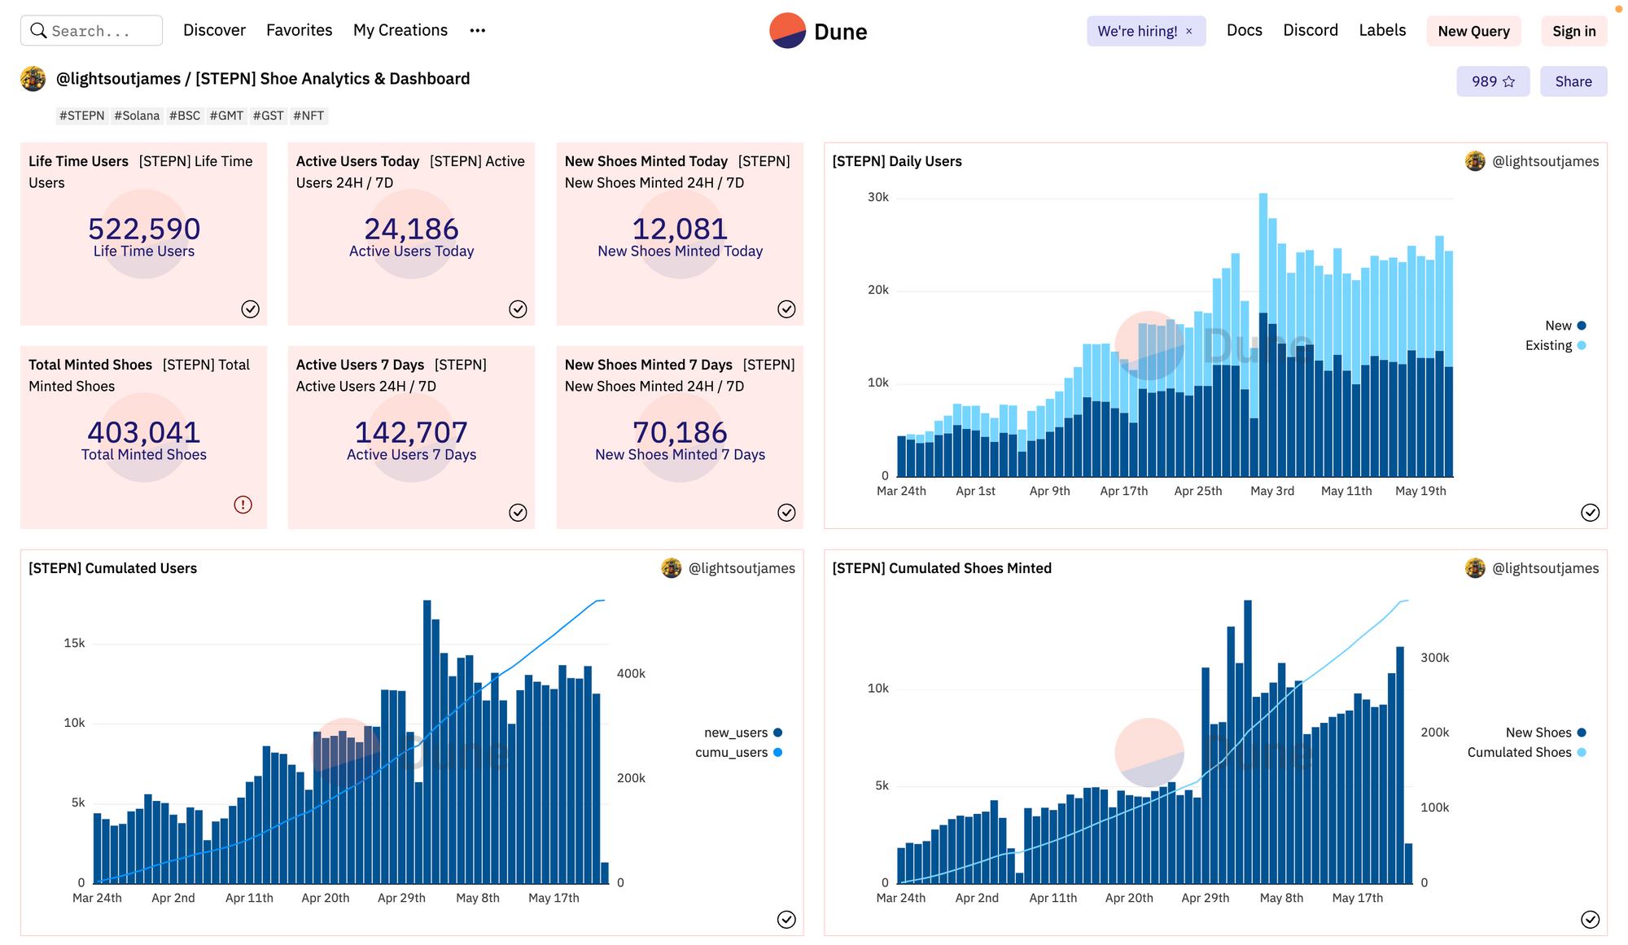
Task: Open the three-dots more menu
Action: click(478, 31)
